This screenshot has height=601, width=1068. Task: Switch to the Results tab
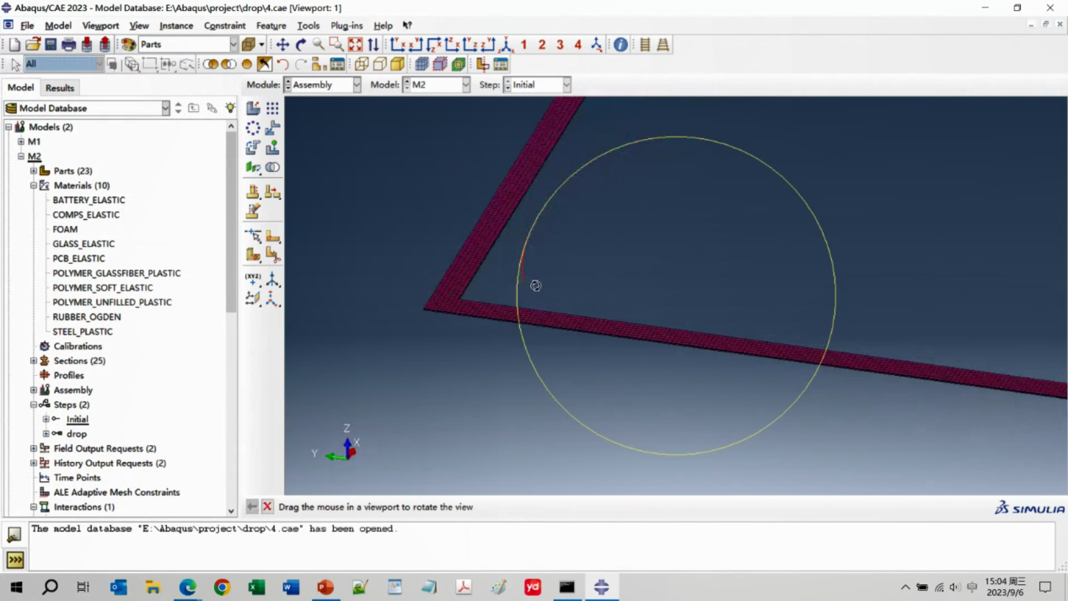point(60,88)
